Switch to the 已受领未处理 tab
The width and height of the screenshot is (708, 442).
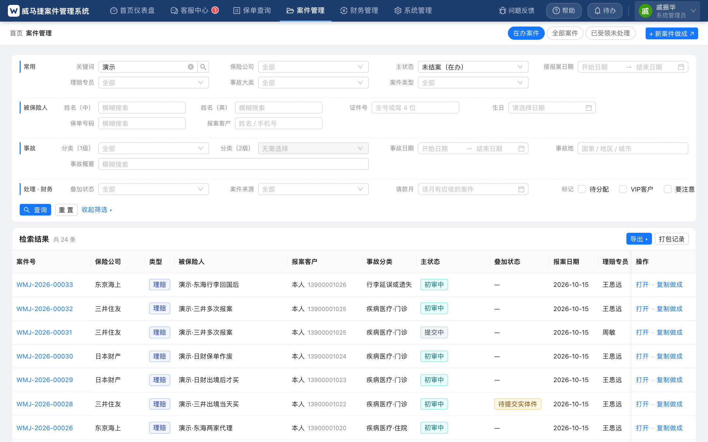click(610, 33)
